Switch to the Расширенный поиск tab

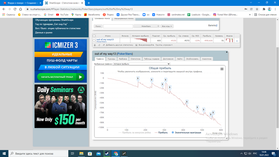[x=124, y=19]
